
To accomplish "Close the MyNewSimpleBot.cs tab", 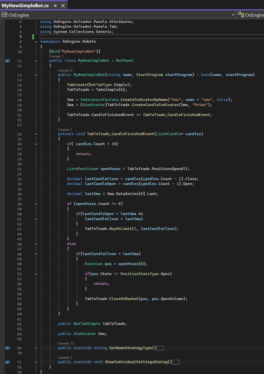I will [x=63, y=6].
